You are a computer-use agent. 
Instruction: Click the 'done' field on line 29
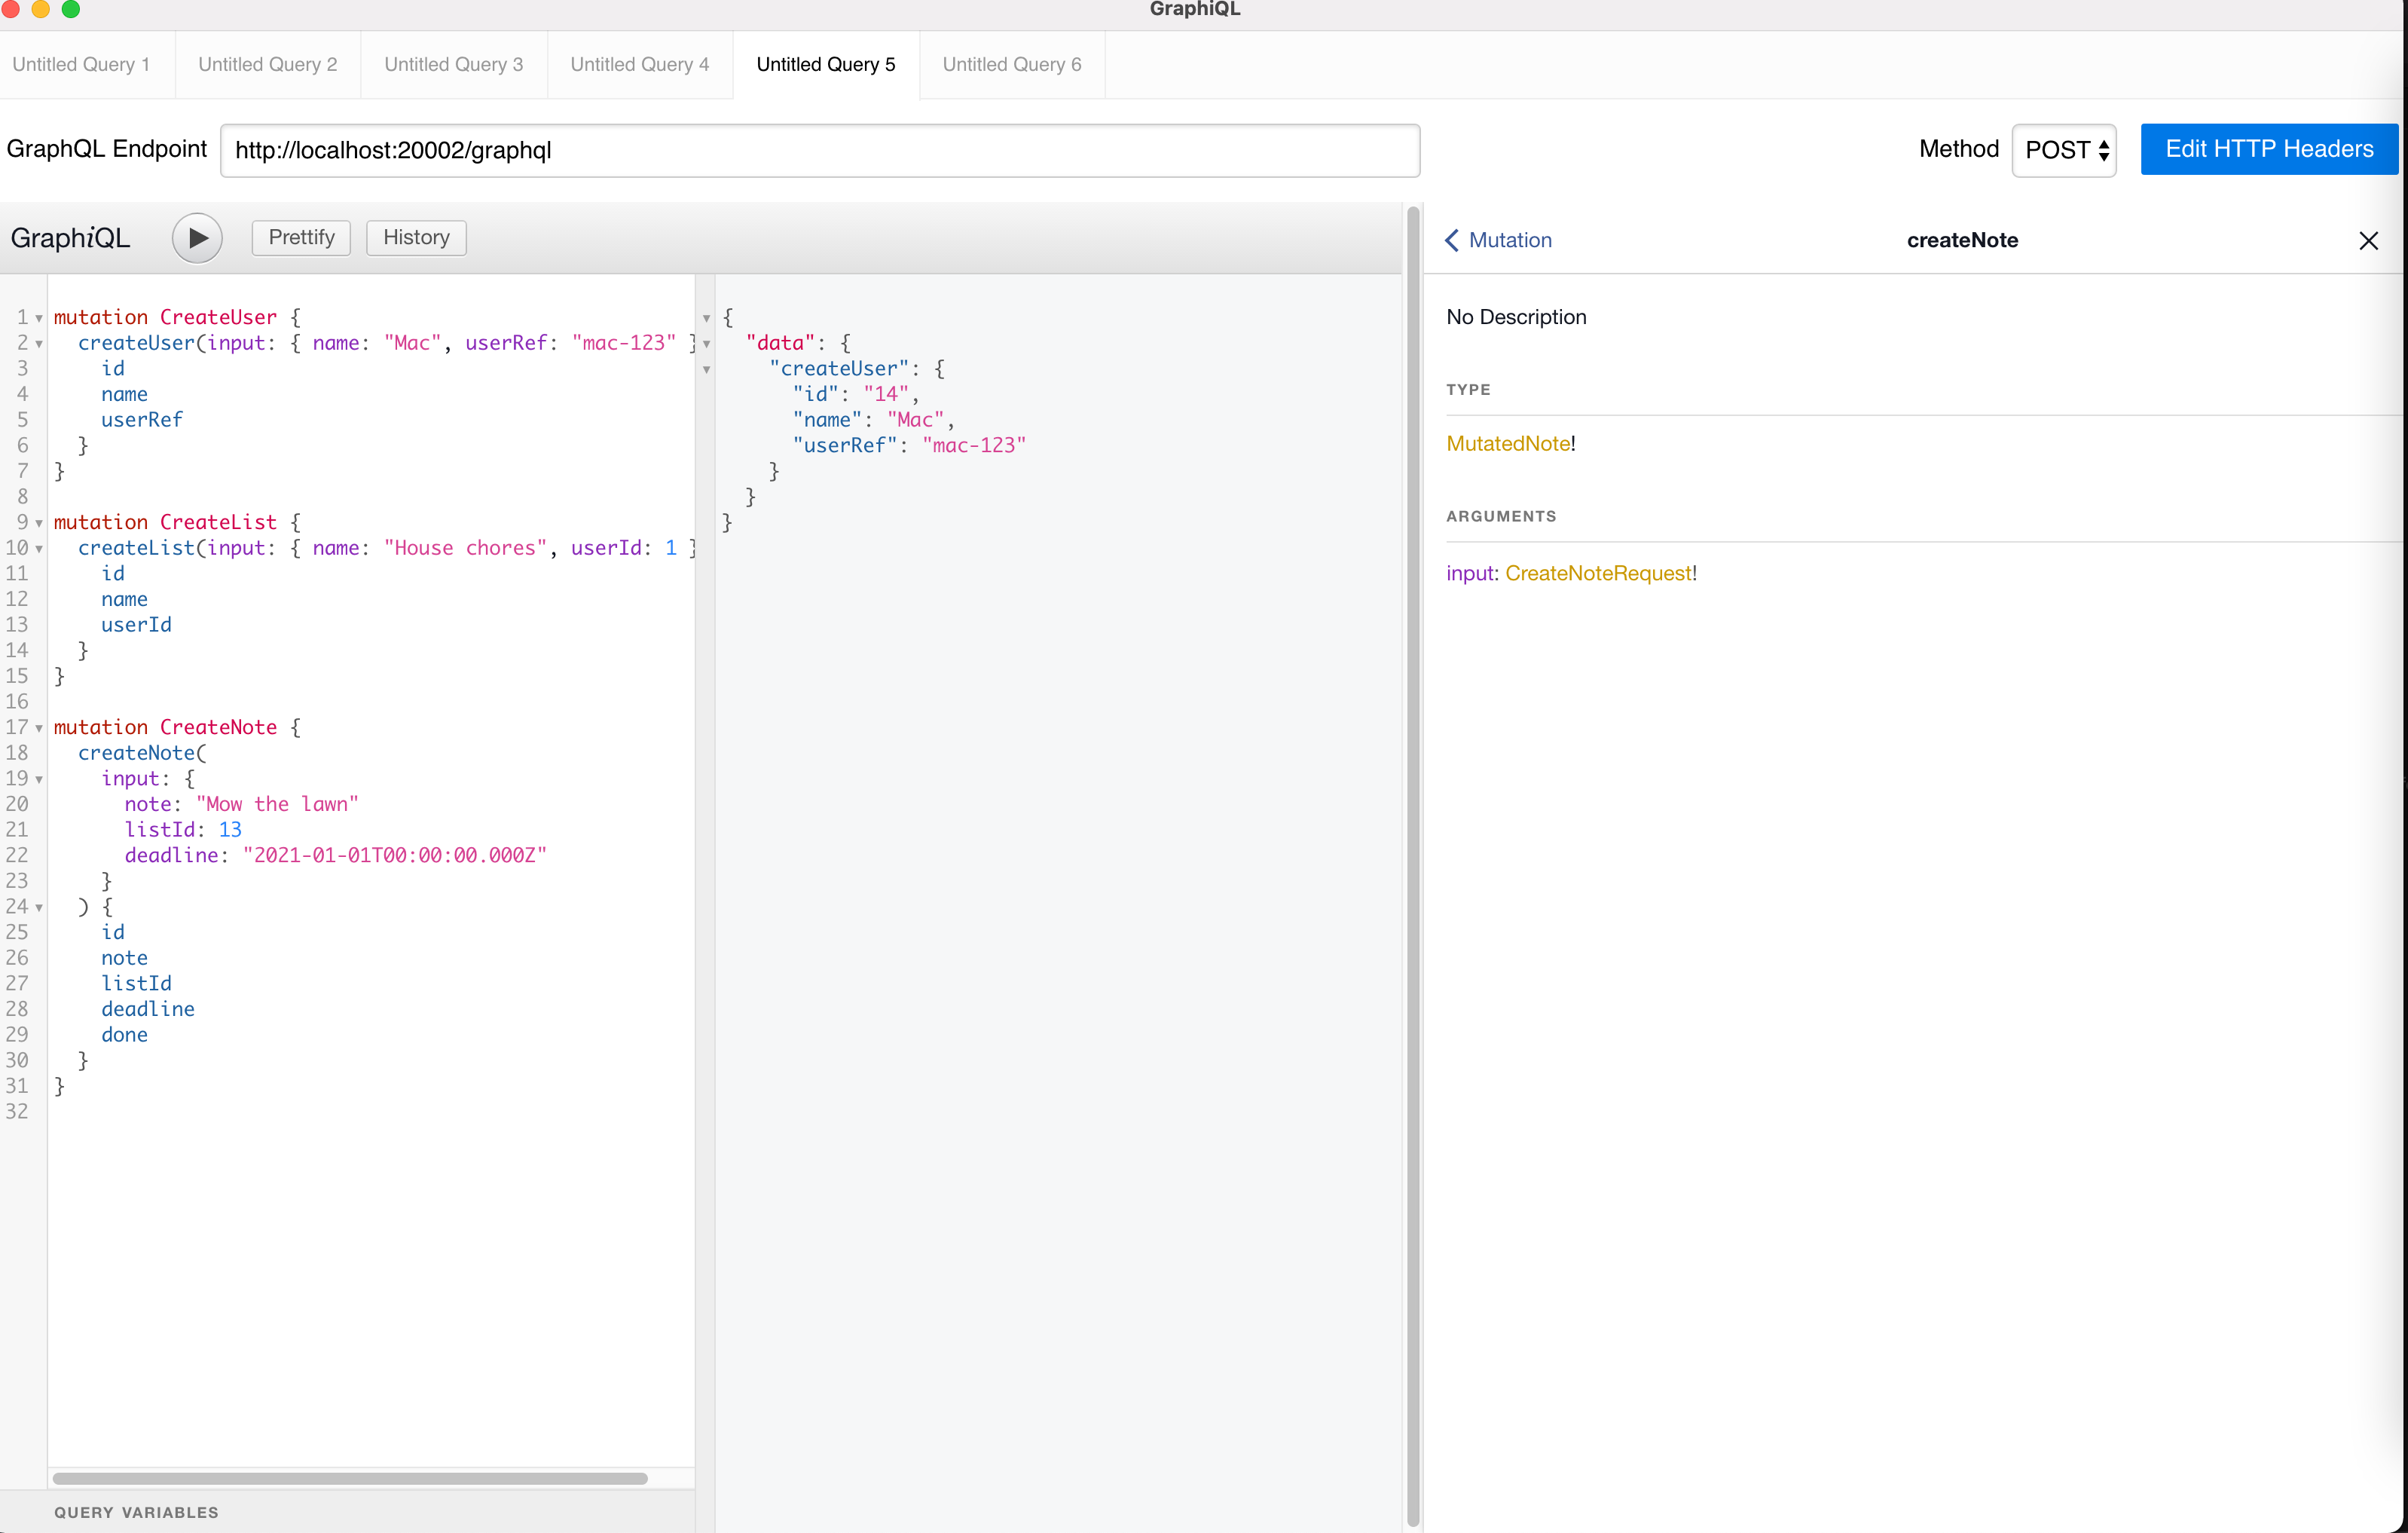click(124, 1035)
